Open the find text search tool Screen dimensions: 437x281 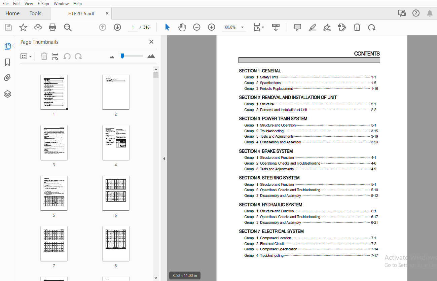pyautogui.click(x=68, y=28)
